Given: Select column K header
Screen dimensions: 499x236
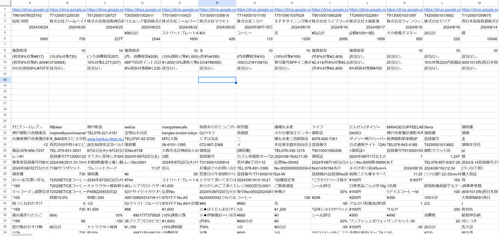Looking at the screenshot, I should pyautogui.click(x=404, y=3).
